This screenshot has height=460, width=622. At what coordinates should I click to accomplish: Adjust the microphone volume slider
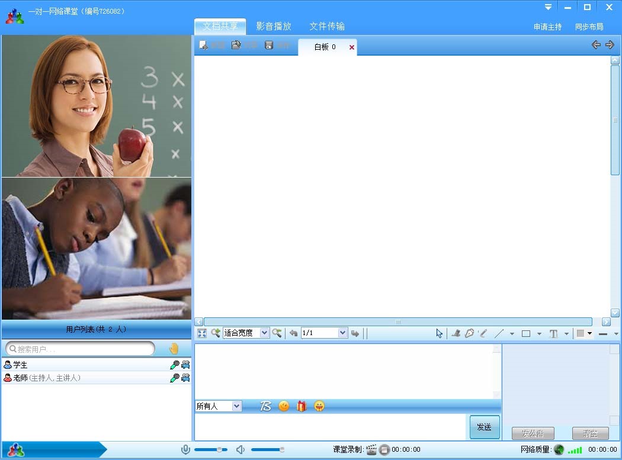pyautogui.click(x=211, y=449)
